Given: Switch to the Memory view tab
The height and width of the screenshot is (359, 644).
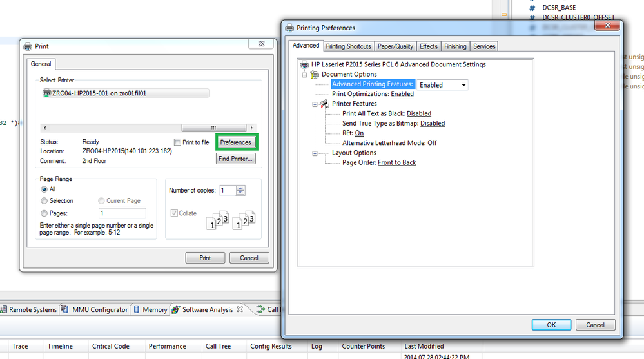Looking at the screenshot, I should click(x=151, y=310).
